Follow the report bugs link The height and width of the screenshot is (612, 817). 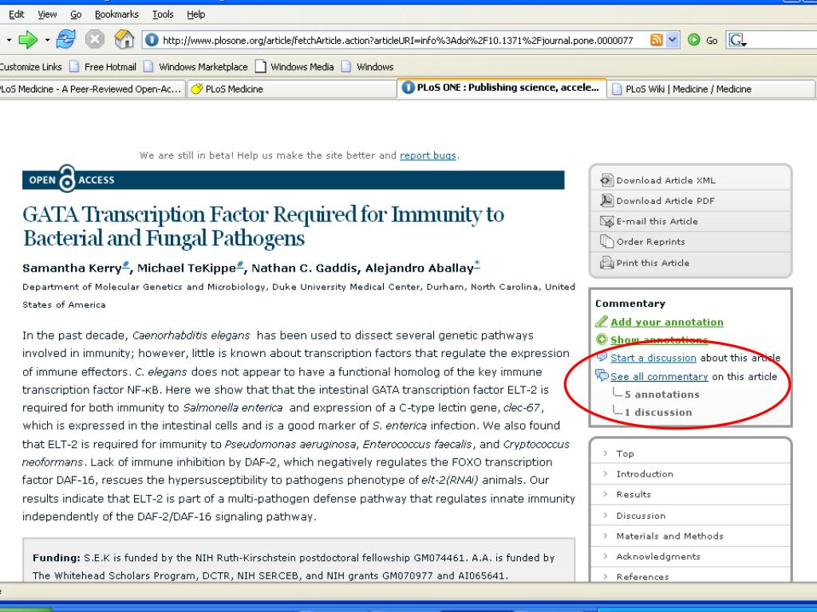click(x=428, y=155)
